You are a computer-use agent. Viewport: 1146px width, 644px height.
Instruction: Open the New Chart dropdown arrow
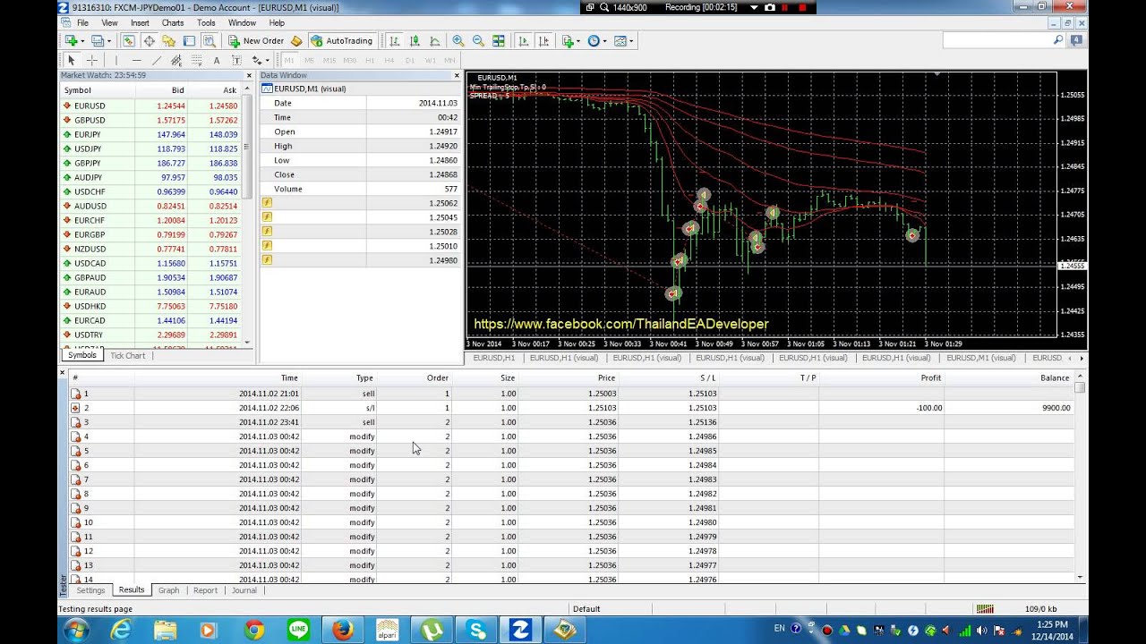[82, 40]
